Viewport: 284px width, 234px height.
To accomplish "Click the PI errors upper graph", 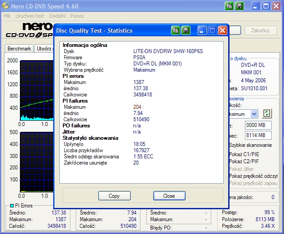I will 37,90.
